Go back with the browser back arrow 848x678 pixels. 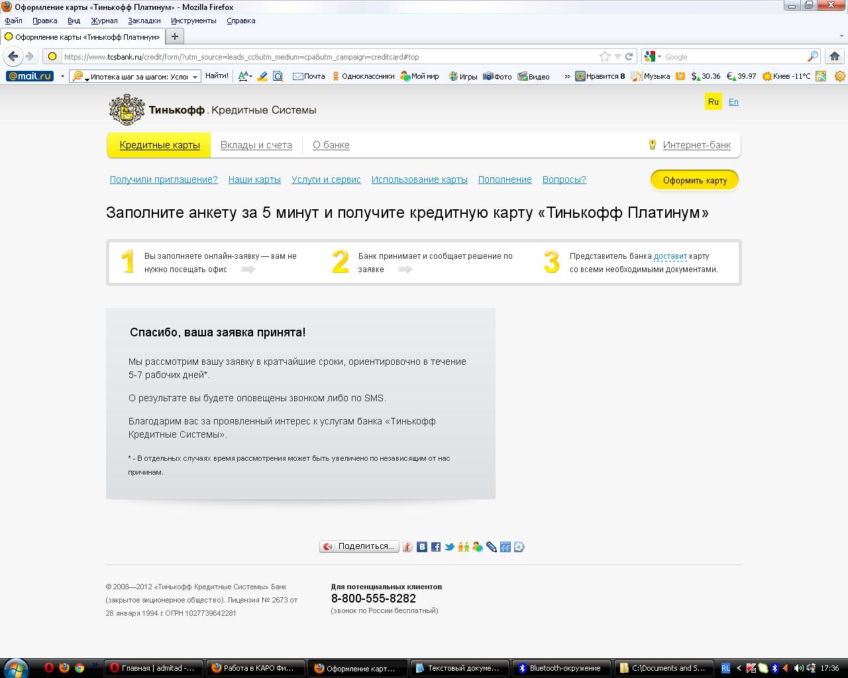coord(13,56)
